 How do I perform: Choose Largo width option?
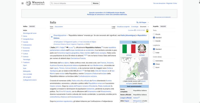click(x=154, y=52)
